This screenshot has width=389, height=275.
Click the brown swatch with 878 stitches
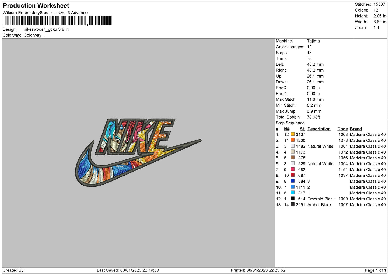(x=293, y=158)
